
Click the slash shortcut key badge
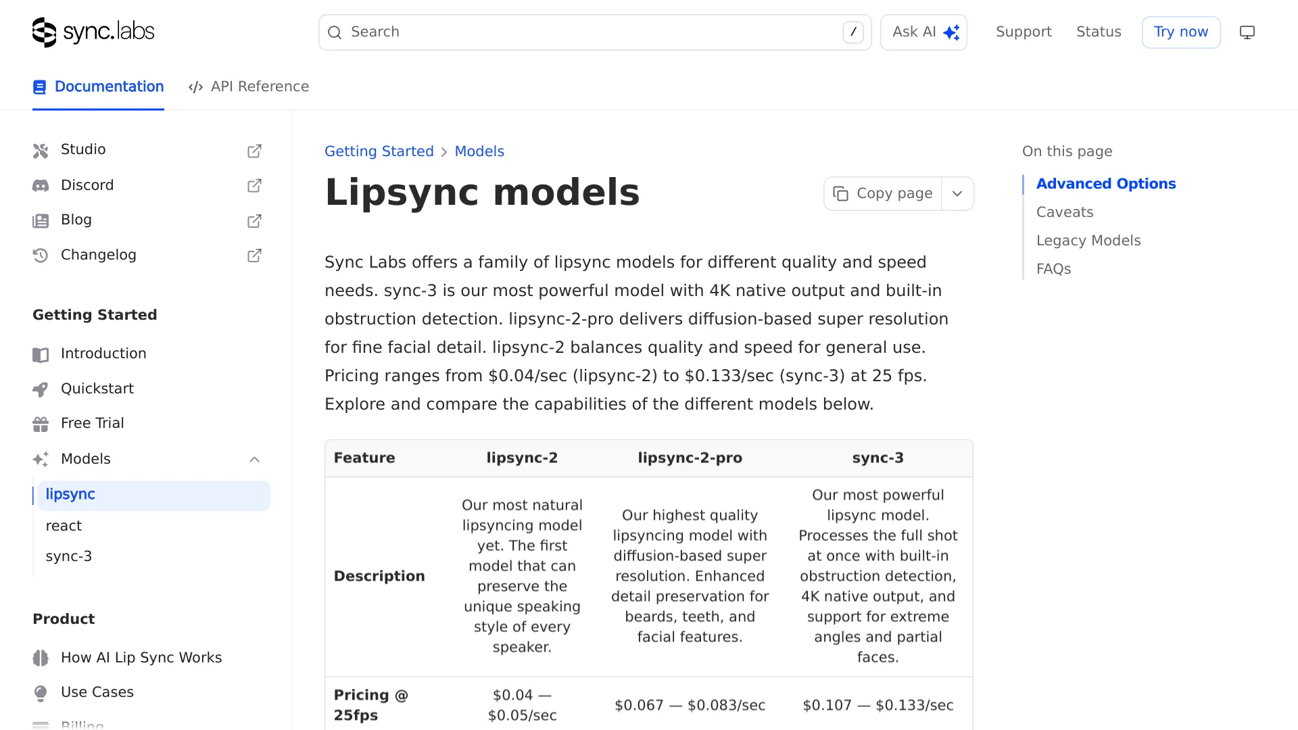[x=853, y=32]
